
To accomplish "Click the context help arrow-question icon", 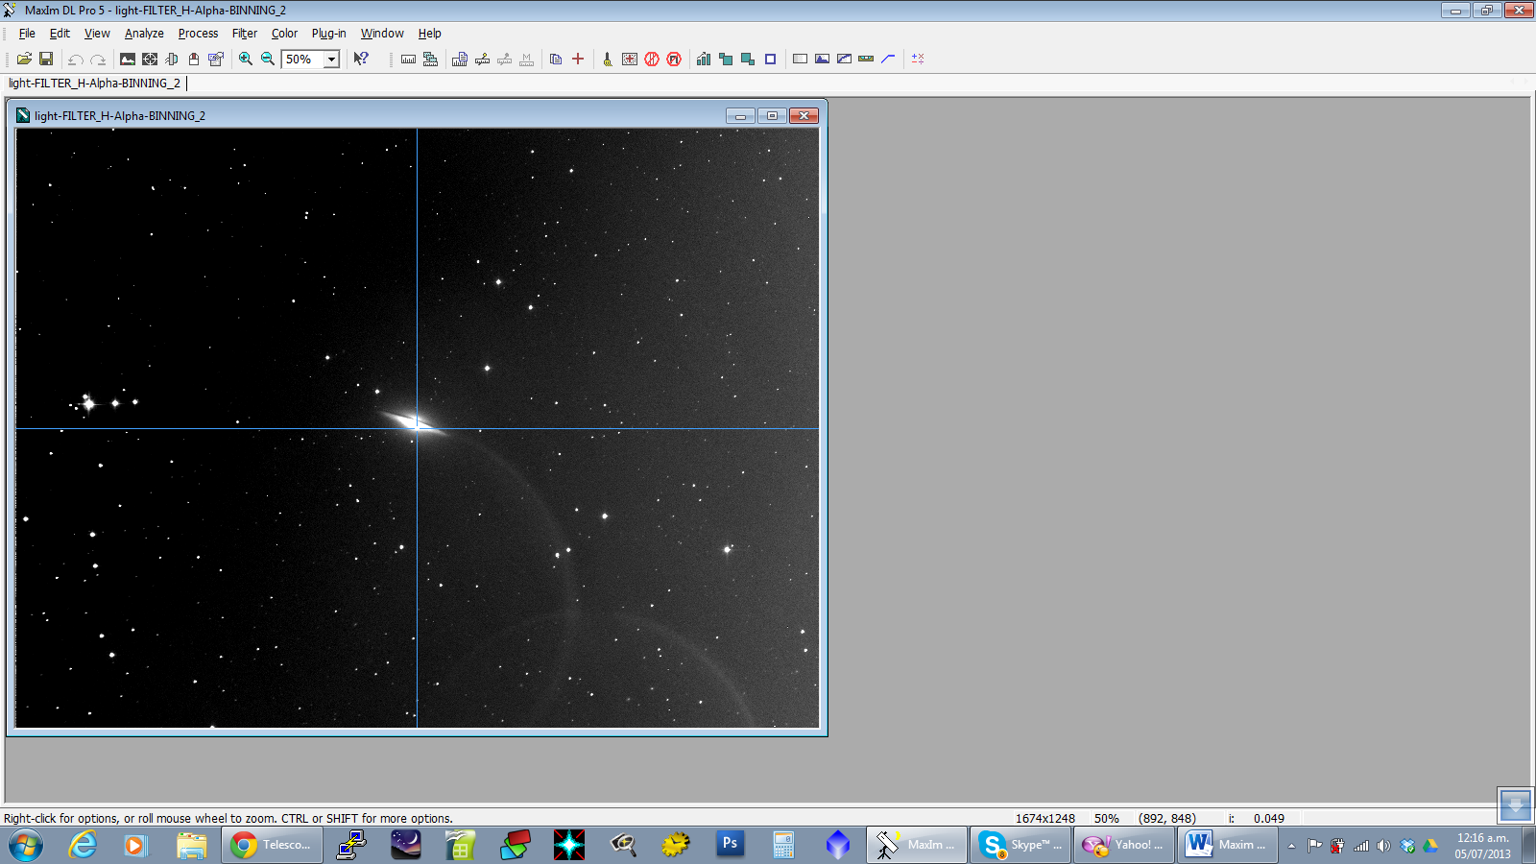I will pos(361,59).
